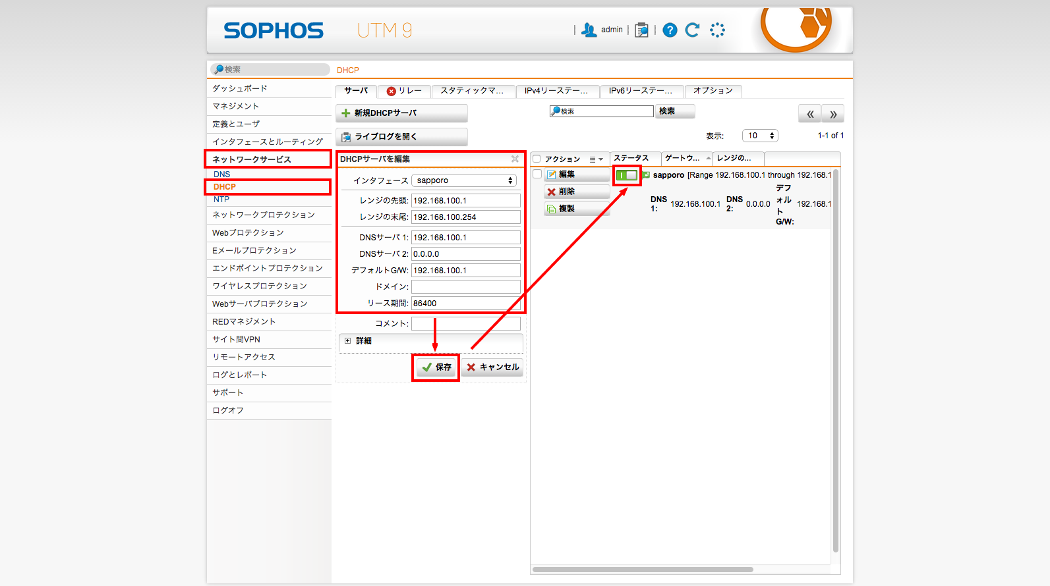Close the DHCPサーバを編集 panel with X

(515, 159)
